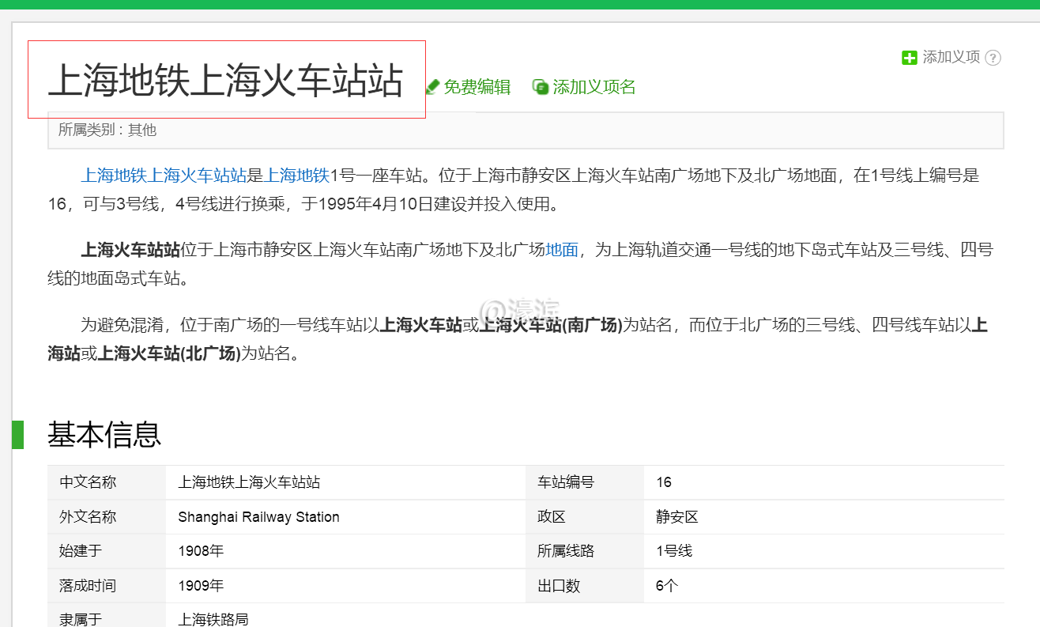Viewport: 1040px width, 627px height.
Task: Click the 1908年 value beside 始建于
Action: tap(201, 551)
